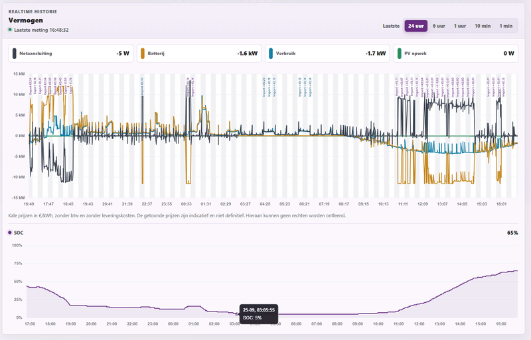Click the Laatste label beside range buttons

click(391, 26)
